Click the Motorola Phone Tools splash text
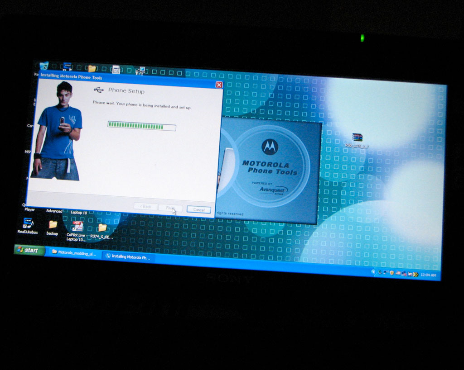The height and width of the screenshot is (370, 464). [x=270, y=167]
